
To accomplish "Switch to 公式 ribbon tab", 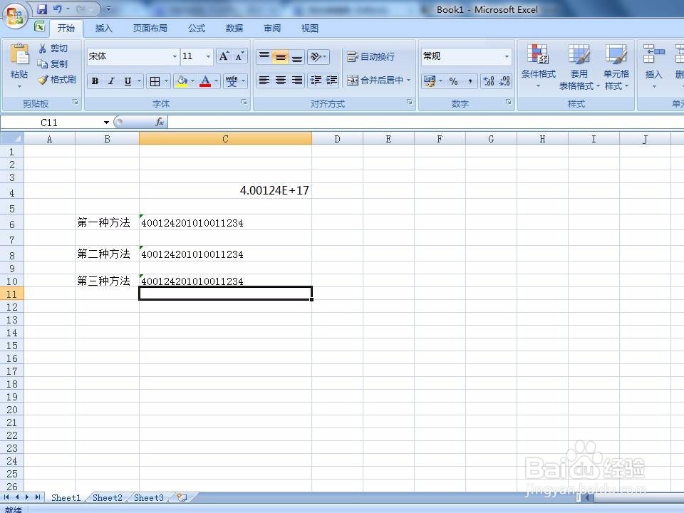I will coord(197,28).
